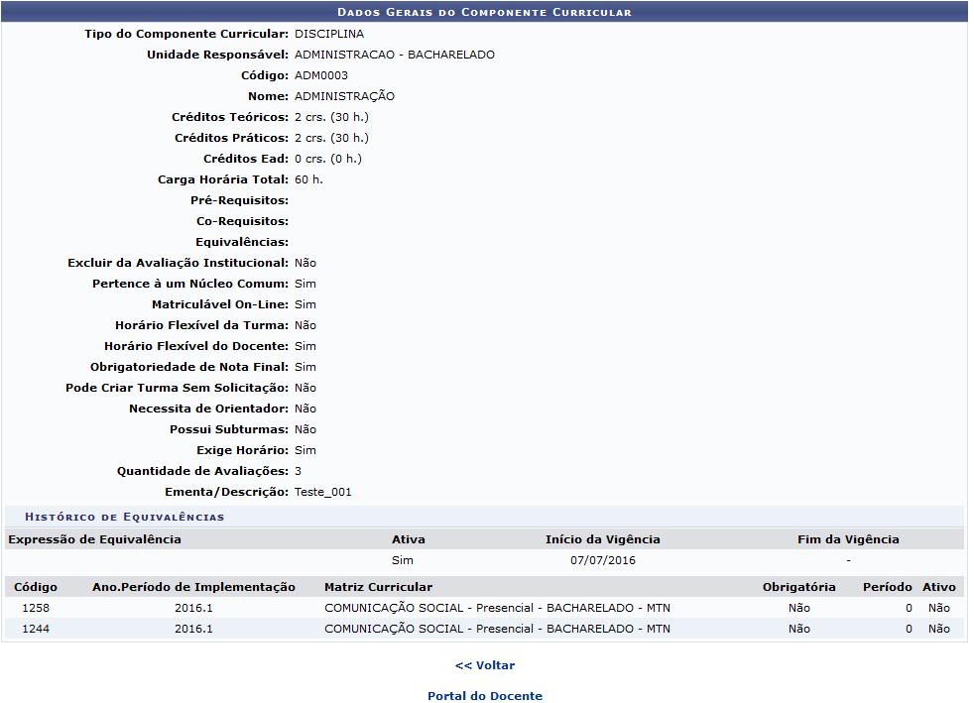Click the ADM0003 code value
This screenshot has width=974, height=703.
321,75
